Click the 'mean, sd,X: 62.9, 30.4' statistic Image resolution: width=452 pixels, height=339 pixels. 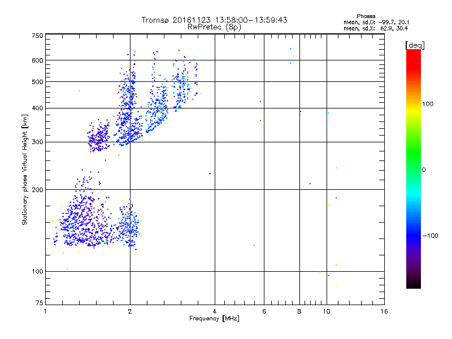pos(376,28)
